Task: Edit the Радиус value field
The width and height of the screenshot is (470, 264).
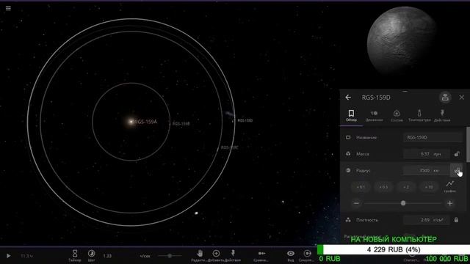Action: 426,170
